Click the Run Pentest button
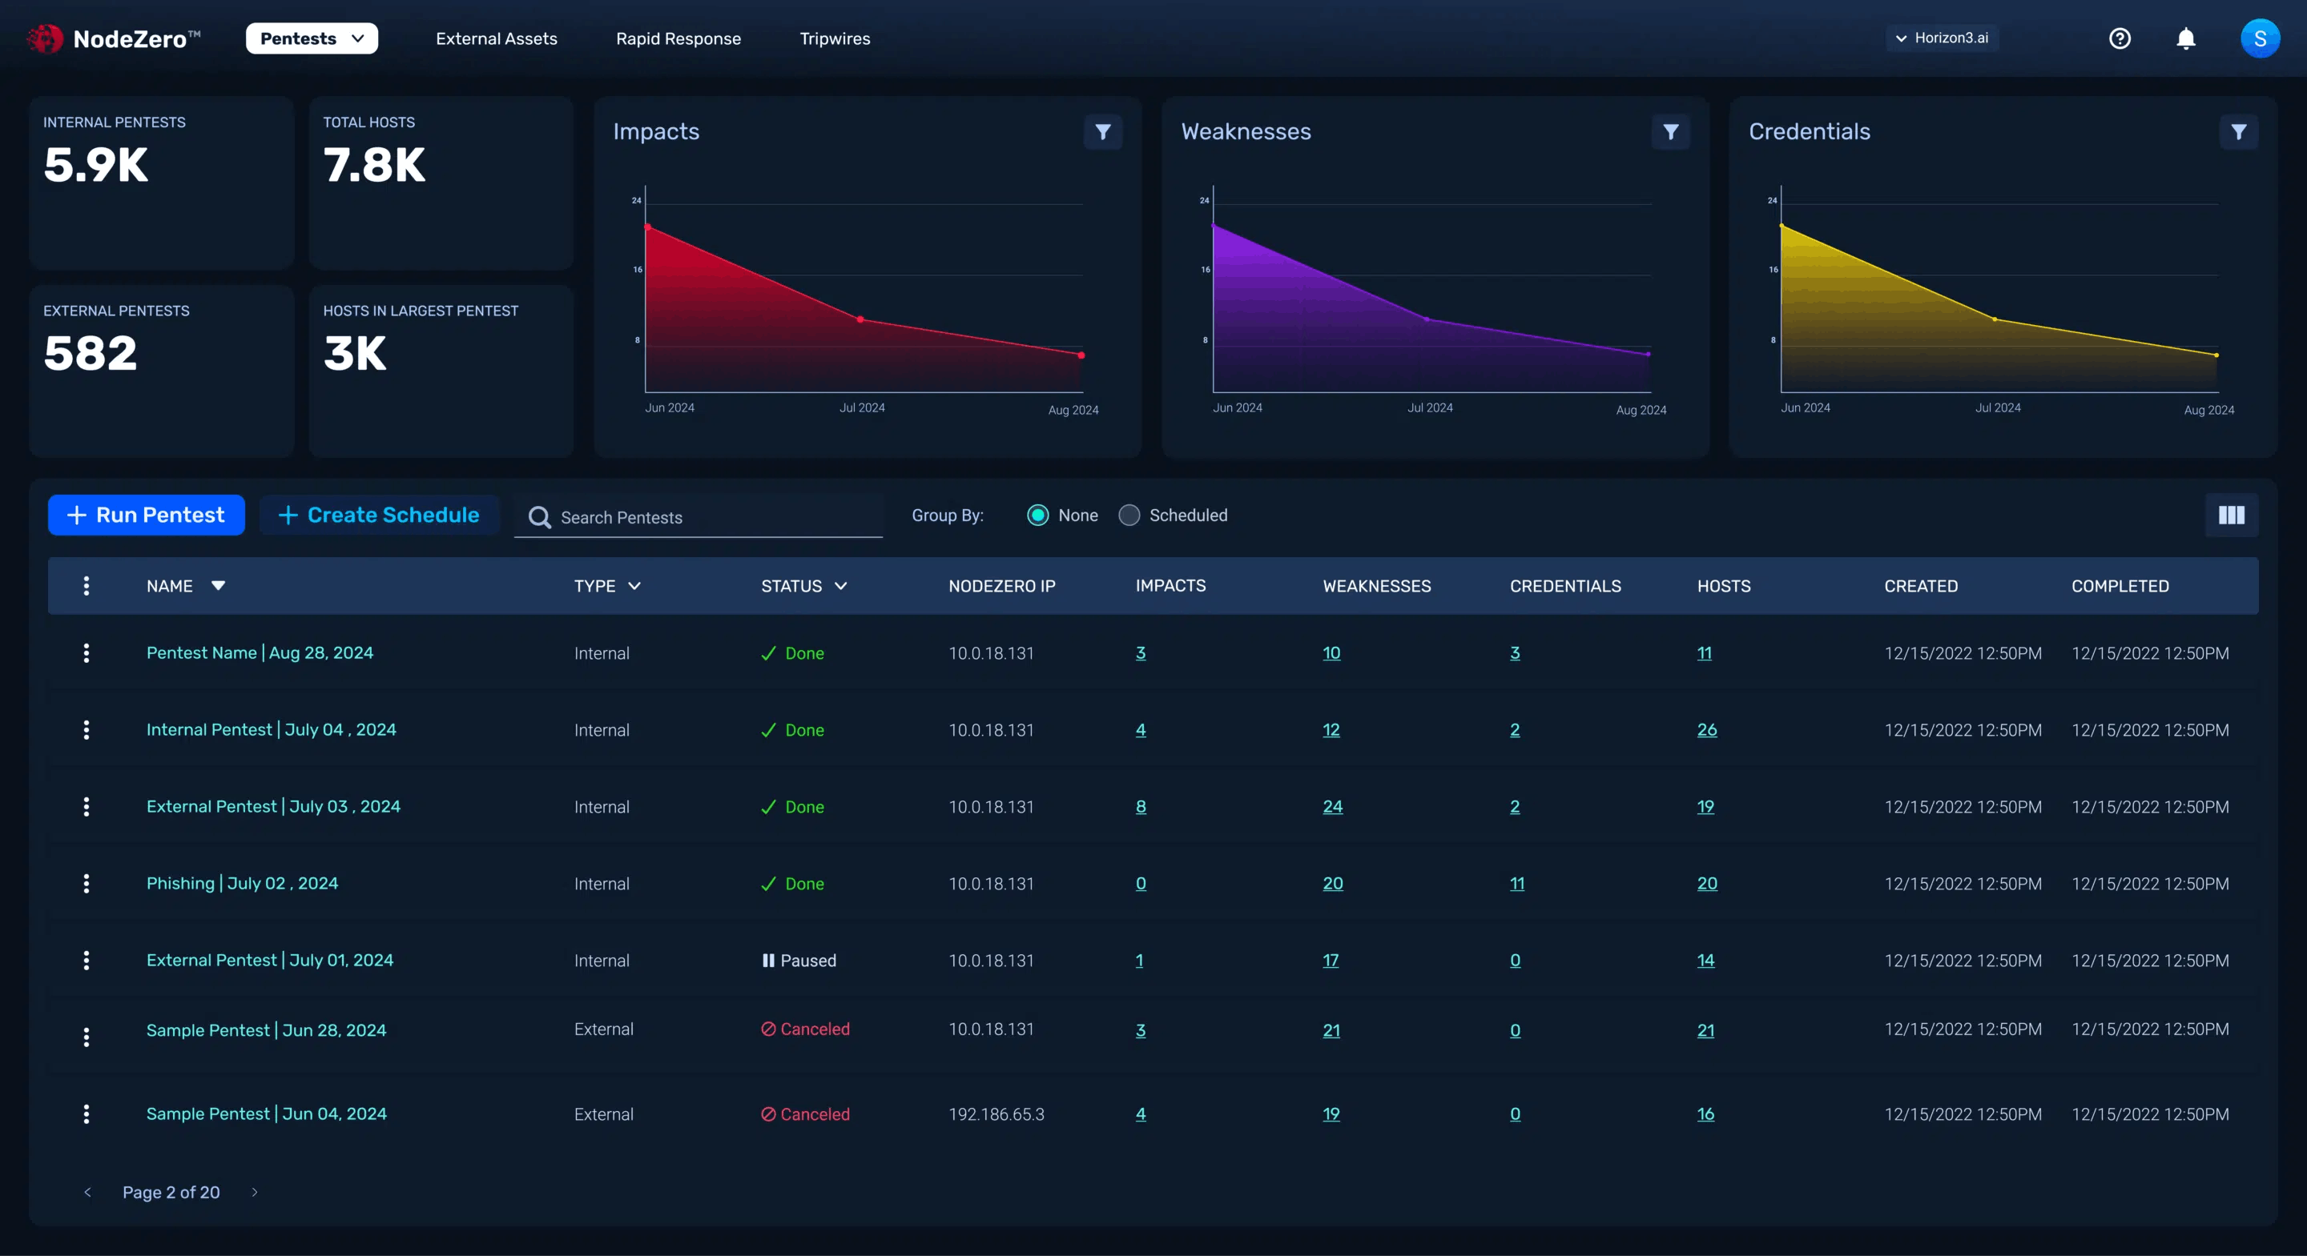 tap(145, 515)
